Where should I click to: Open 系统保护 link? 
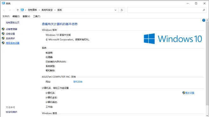(10, 38)
